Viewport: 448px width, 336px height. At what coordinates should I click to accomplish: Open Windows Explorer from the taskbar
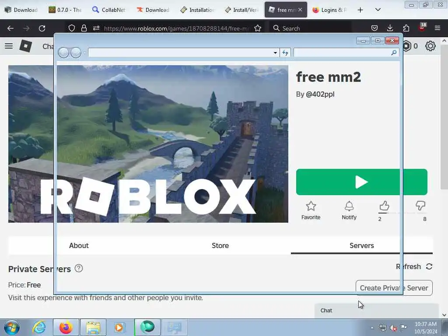[x=93, y=327]
